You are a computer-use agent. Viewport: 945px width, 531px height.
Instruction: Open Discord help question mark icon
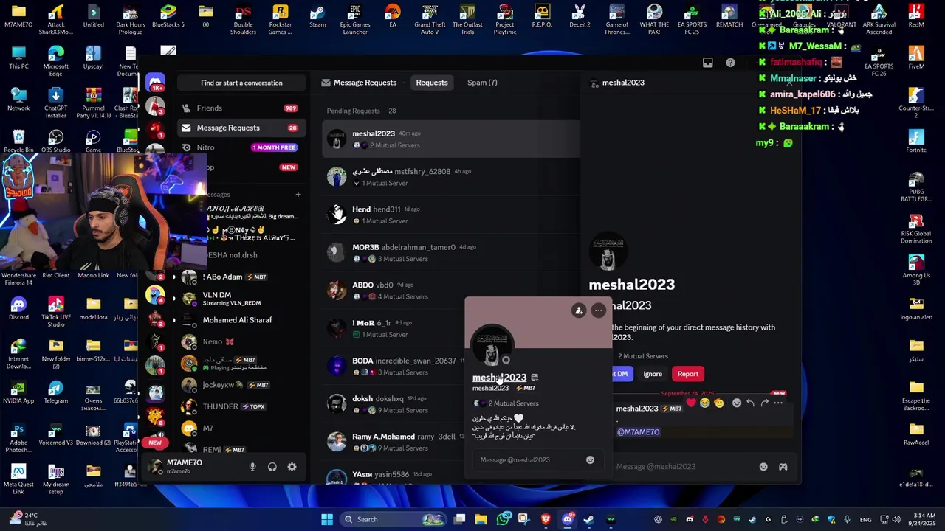pyautogui.click(x=730, y=63)
